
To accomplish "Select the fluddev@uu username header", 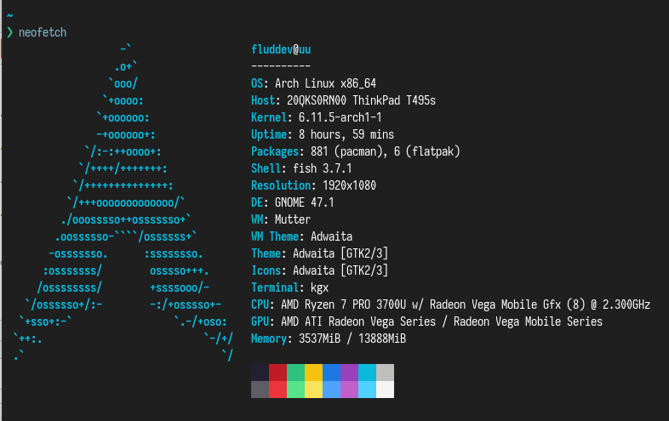I will point(281,49).
